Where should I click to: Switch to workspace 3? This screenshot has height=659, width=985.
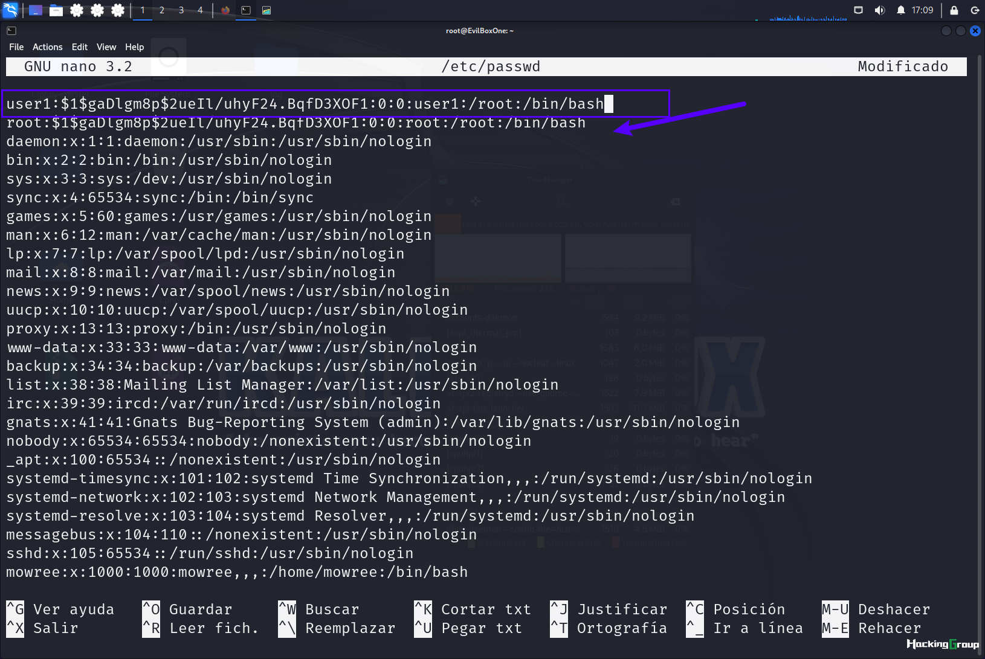pos(181,10)
